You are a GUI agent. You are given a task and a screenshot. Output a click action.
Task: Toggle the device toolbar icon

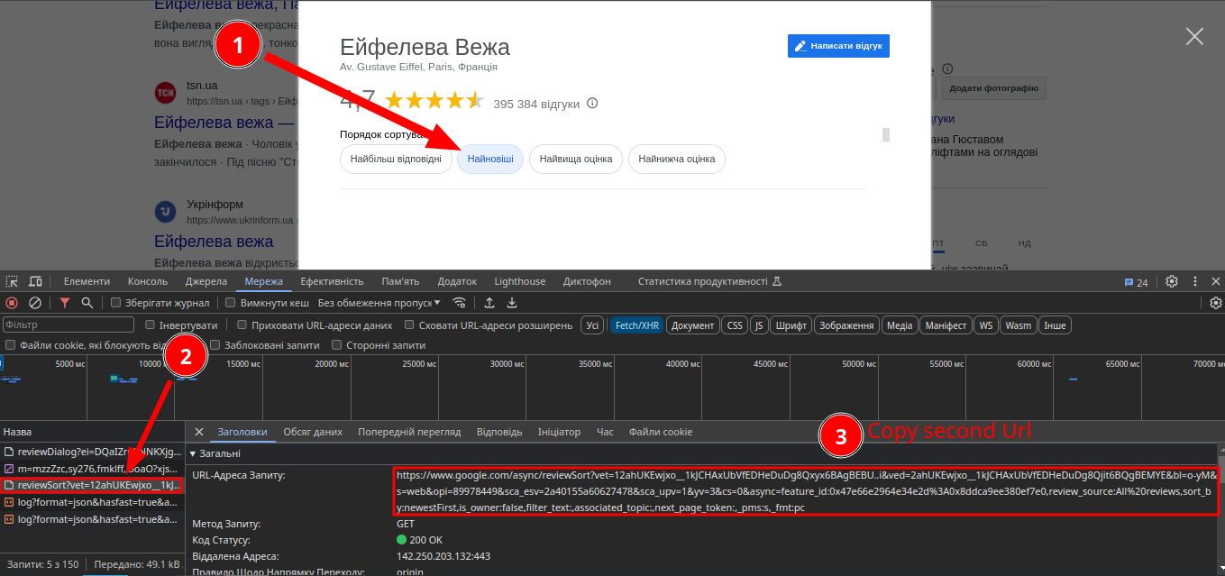click(x=35, y=281)
